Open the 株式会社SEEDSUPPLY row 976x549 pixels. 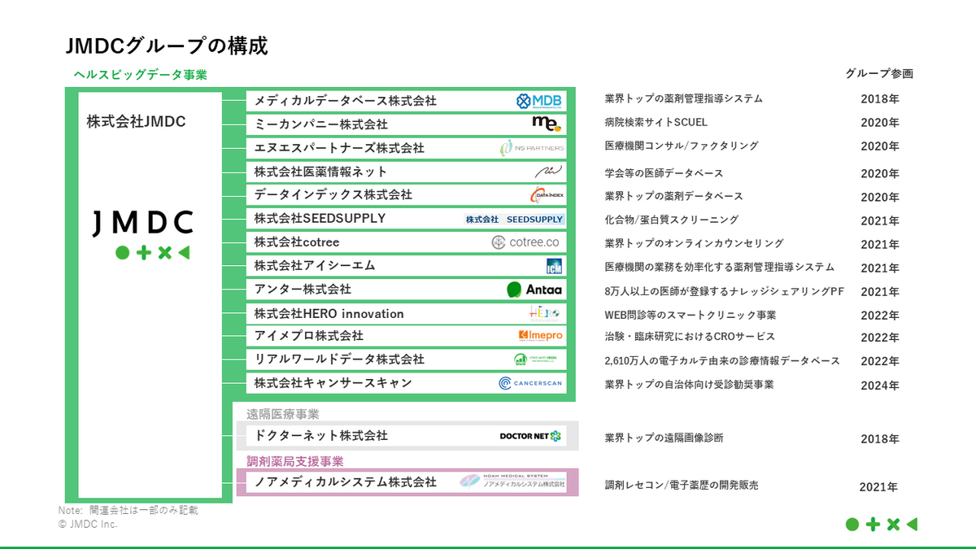(x=319, y=218)
